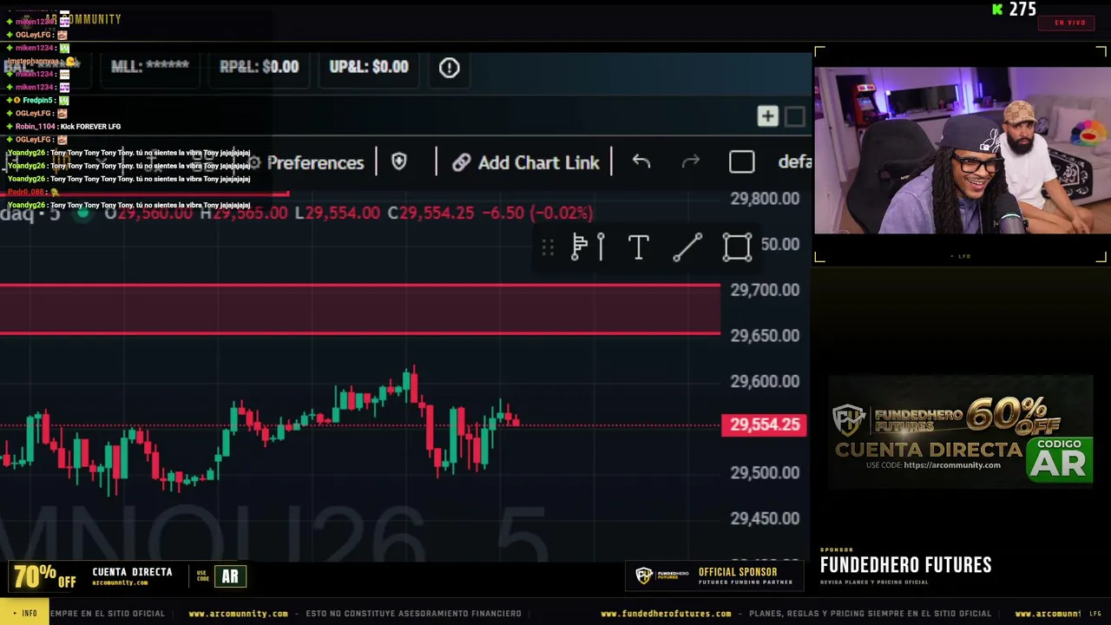Click the square fullscreen icon after redo

click(741, 162)
